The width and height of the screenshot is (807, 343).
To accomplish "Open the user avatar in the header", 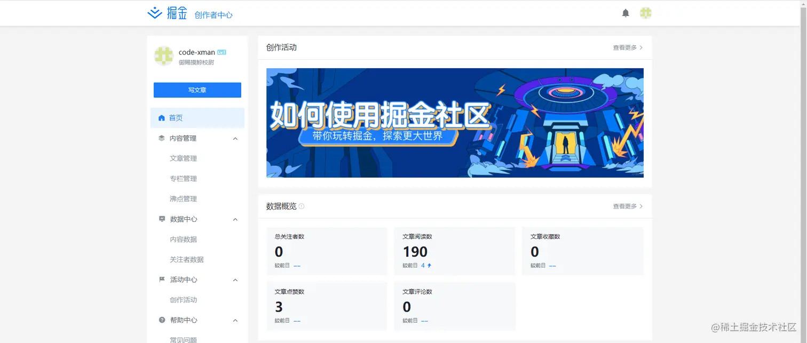I will (x=646, y=13).
